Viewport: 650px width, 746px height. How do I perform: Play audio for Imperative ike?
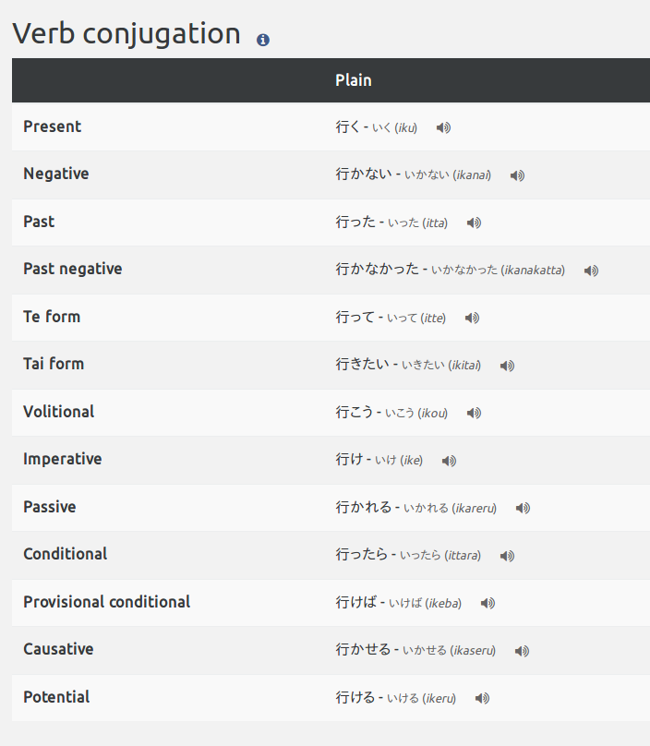449,461
